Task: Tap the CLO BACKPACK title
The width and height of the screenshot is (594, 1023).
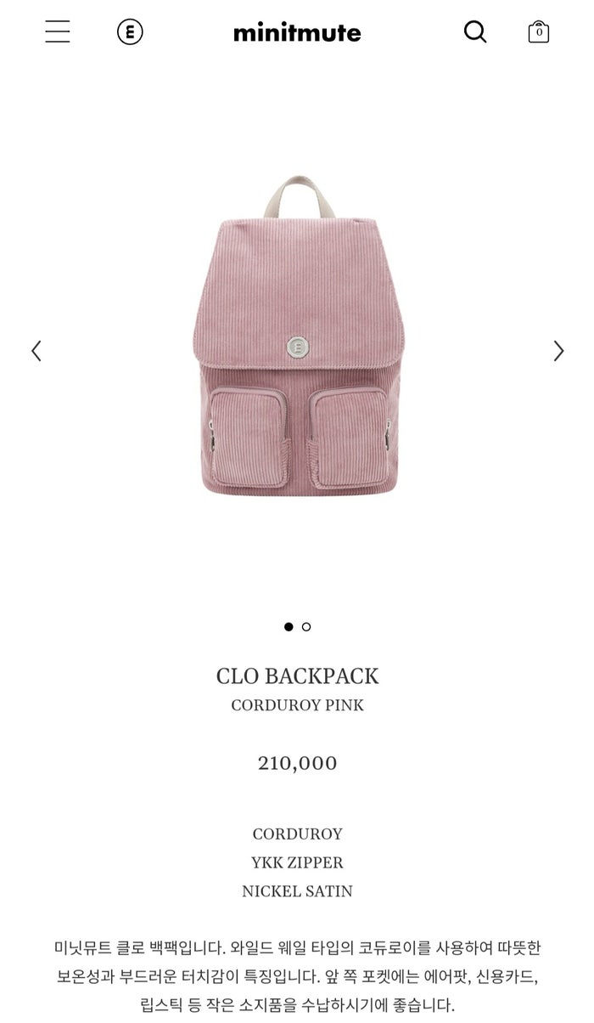Action: [x=297, y=676]
